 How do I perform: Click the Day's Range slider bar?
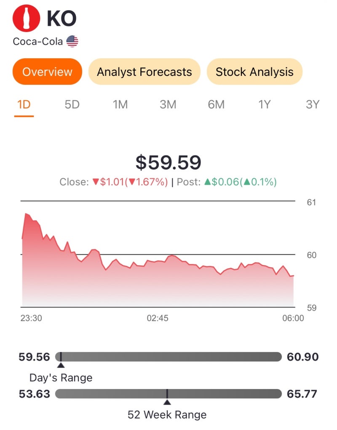pos(168,357)
